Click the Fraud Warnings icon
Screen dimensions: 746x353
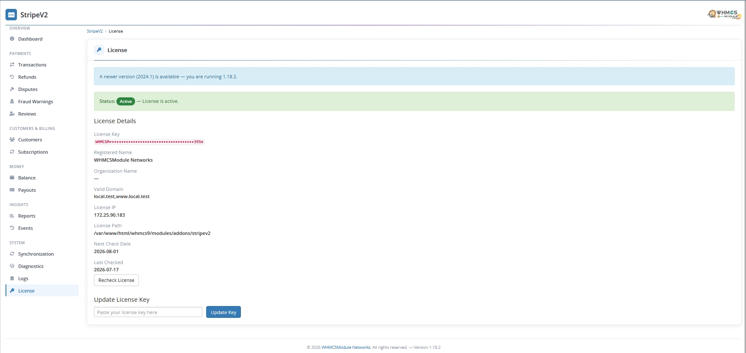pyautogui.click(x=12, y=102)
